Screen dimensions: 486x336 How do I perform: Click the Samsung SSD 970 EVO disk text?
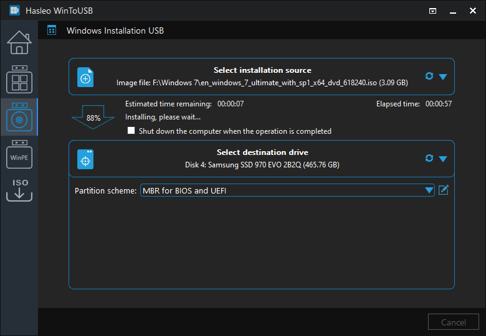[262, 165]
